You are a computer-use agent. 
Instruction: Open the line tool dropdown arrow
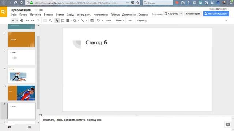click(x=86, y=21)
